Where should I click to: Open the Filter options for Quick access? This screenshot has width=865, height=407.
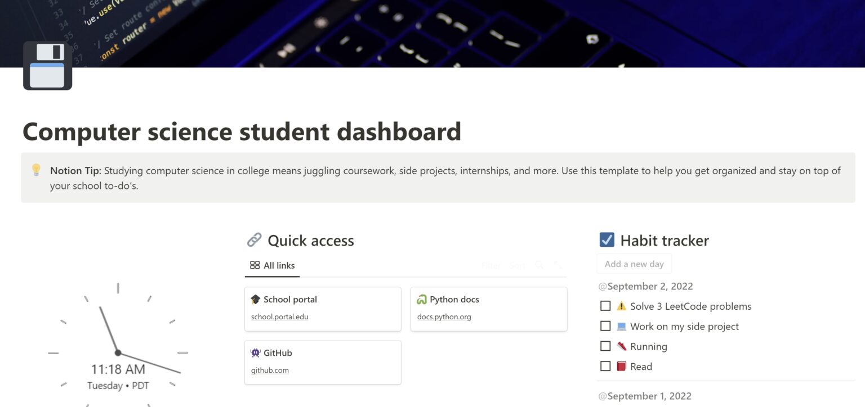(x=491, y=265)
